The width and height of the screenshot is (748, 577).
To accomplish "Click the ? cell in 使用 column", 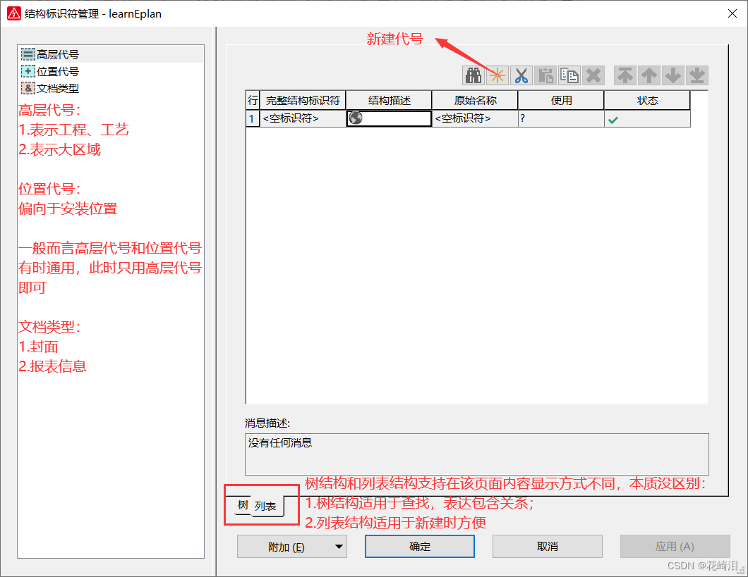I will click(561, 118).
